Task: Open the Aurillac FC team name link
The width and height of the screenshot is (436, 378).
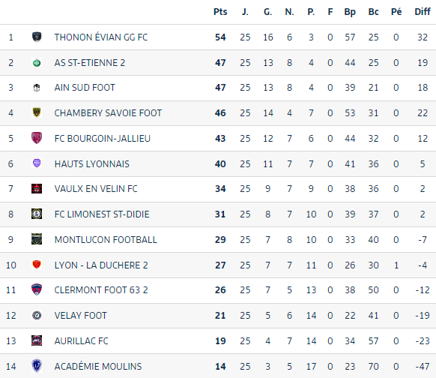Action: point(81,341)
